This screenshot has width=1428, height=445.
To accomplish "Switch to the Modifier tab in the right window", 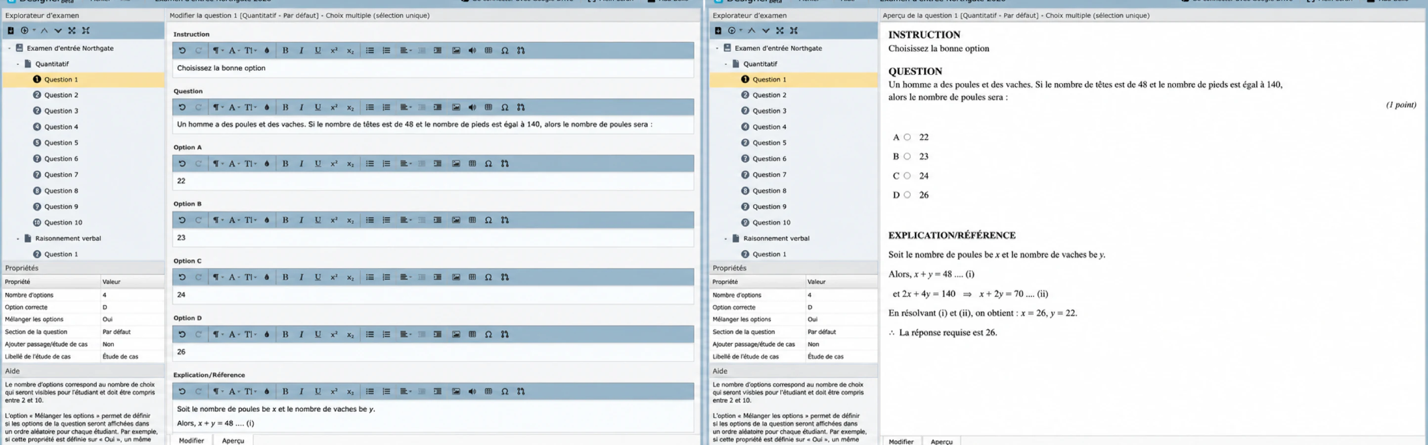I will [901, 442].
